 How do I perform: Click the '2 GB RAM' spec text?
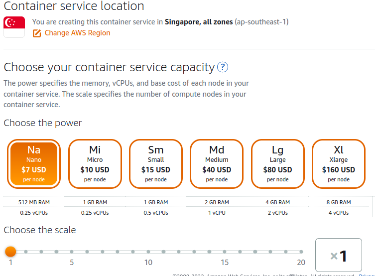217,202
